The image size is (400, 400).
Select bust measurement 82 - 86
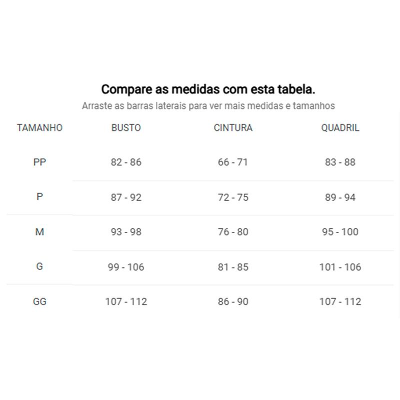(126, 162)
